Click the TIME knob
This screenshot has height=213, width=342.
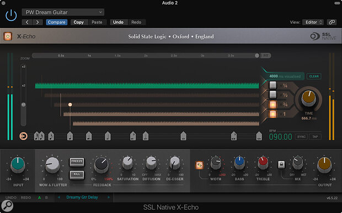308,99
